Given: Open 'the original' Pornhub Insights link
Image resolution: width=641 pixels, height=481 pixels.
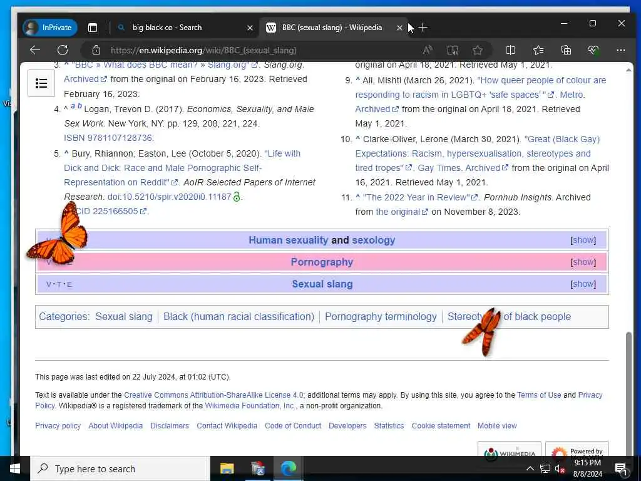Looking at the screenshot, I should [x=402, y=212].
